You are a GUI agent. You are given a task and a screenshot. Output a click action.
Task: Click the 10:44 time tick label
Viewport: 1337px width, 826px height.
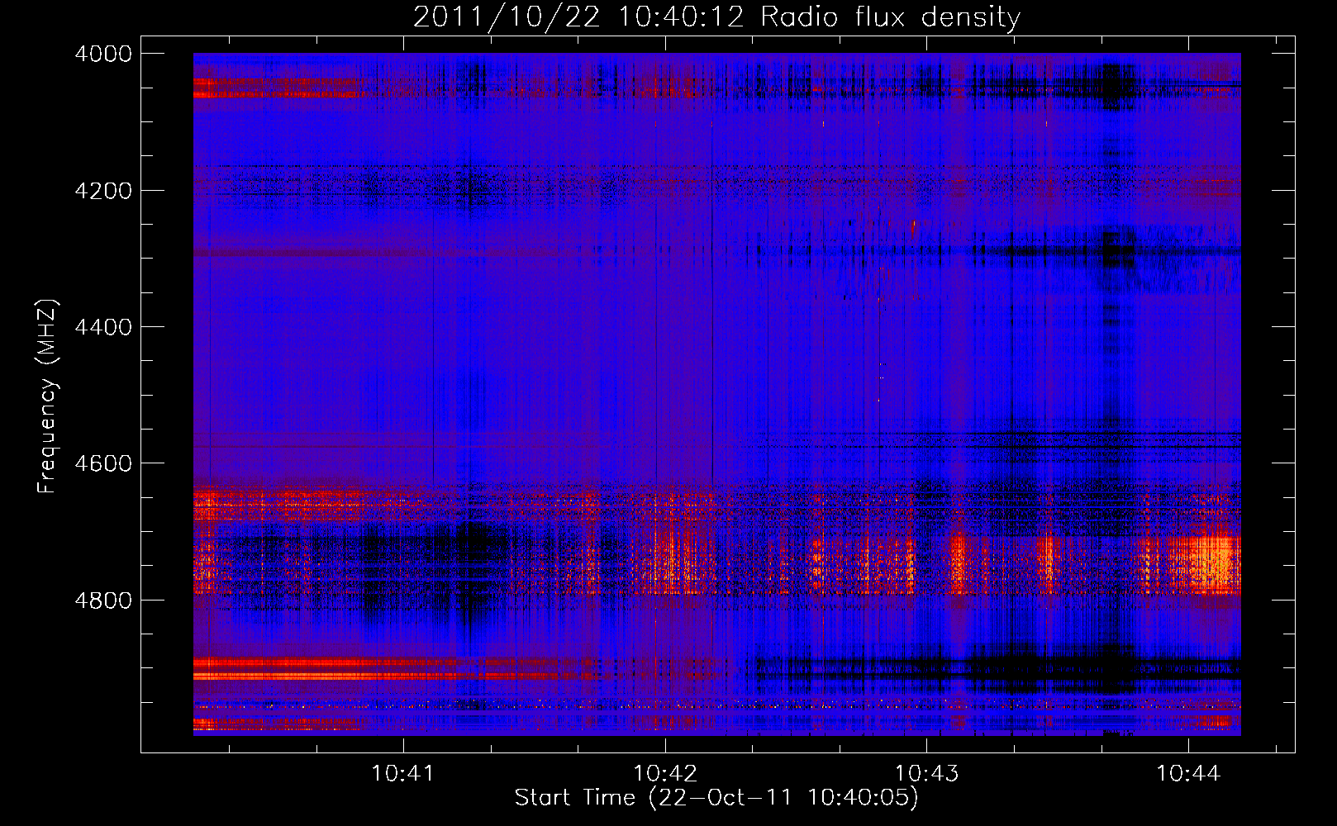point(1188,774)
